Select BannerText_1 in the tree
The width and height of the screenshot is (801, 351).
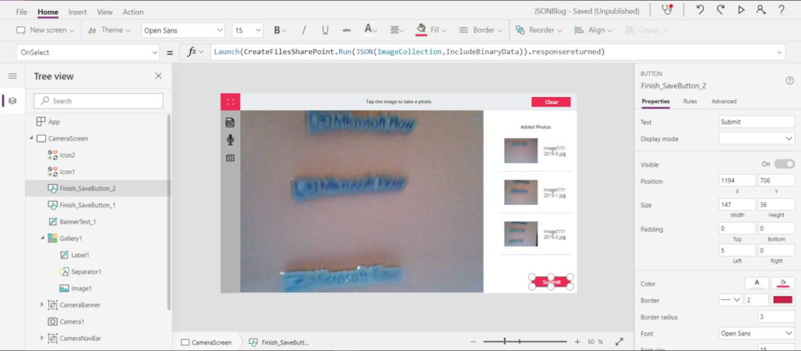77,222
